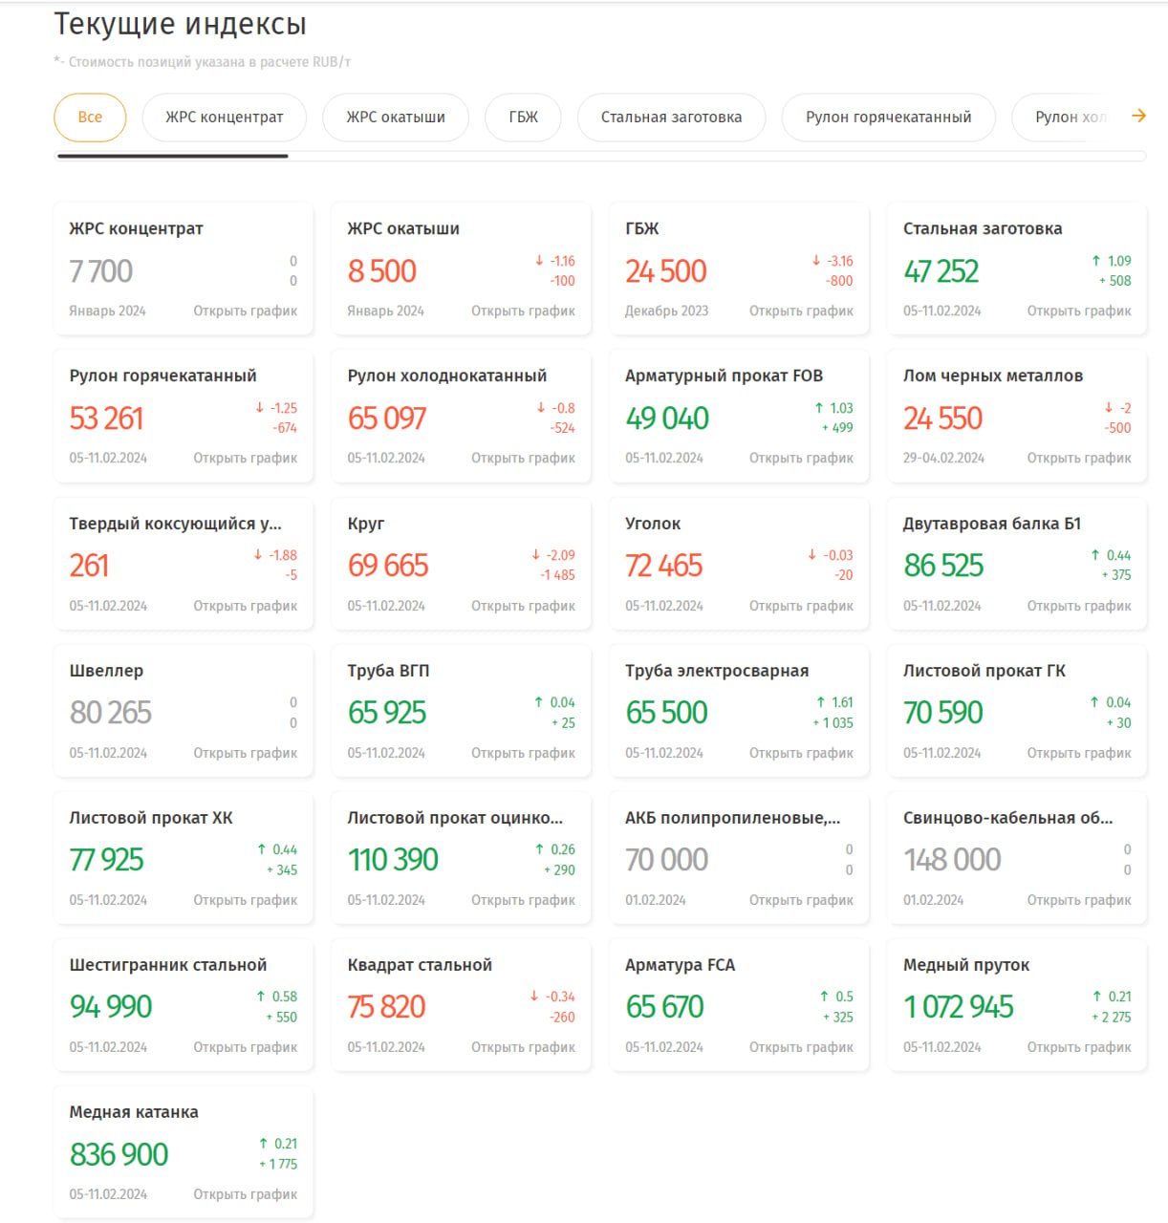Screen dimensions: 1168x1223
Task: Open the ГБЖ category tab
Action: pos(523,118)
